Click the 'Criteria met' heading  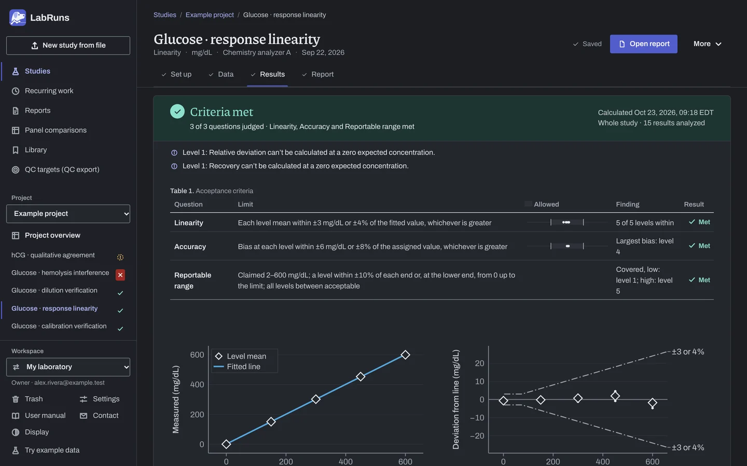coord(222,112)
